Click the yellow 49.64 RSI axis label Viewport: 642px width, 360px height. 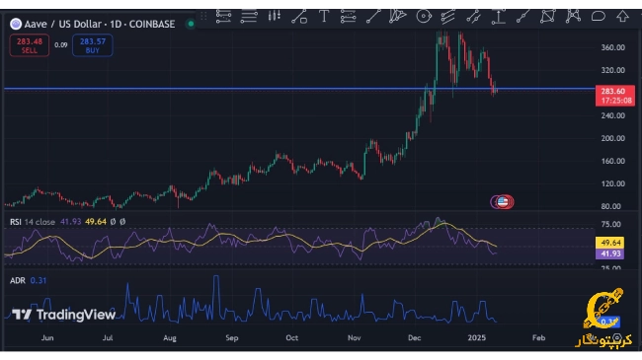[610, 243]
